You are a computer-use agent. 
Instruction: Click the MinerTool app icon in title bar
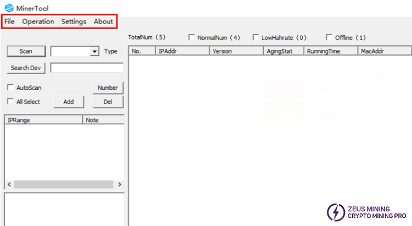point(8,8)
